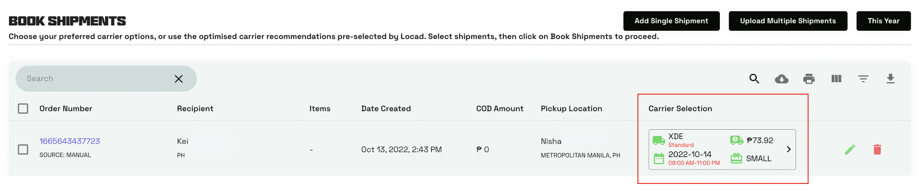The width and height of the screenshot is (919, 195).
Task: Sort by Order Number column header
Action: pos(66,109)
